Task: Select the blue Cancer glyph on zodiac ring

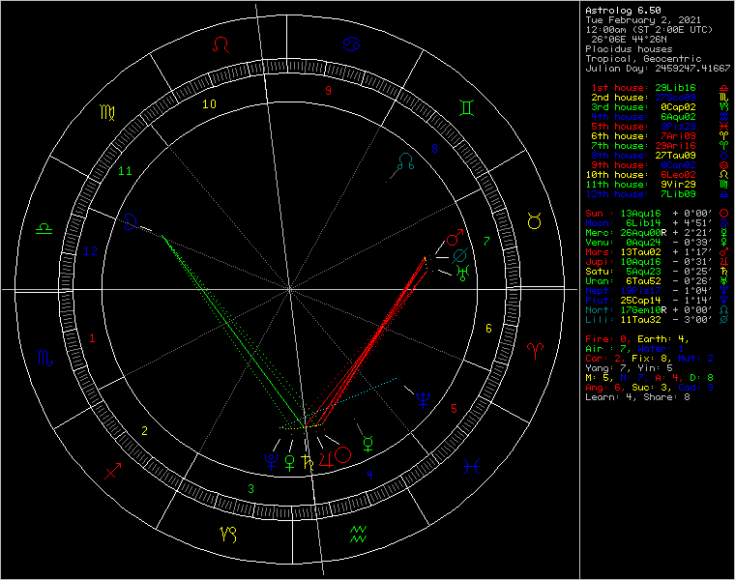Action: coord(352,44)
